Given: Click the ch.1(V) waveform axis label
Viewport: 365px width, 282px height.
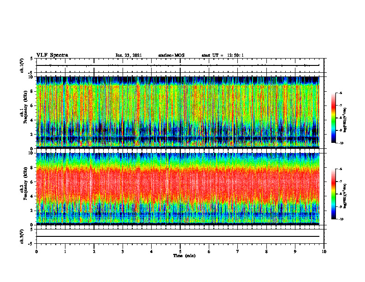Looking at the screenshot, I should coord(22,65).
